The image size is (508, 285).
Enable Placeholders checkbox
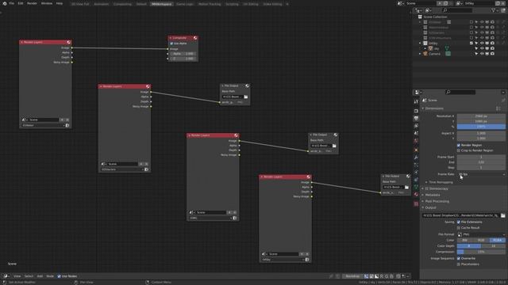click(x=459, y=264)
